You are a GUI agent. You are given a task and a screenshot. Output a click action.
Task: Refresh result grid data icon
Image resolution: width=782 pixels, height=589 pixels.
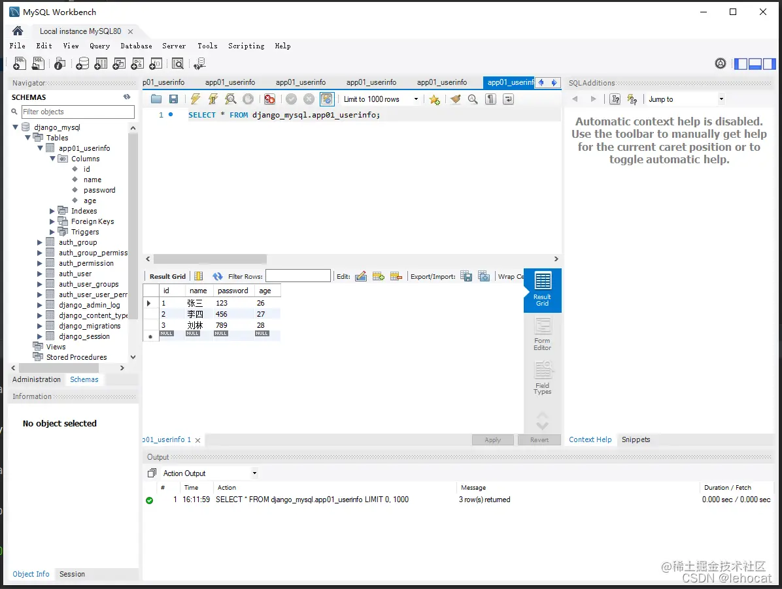click(x=218, y=276)
